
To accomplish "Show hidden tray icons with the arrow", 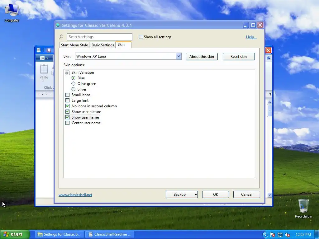I will coord(265,235).
